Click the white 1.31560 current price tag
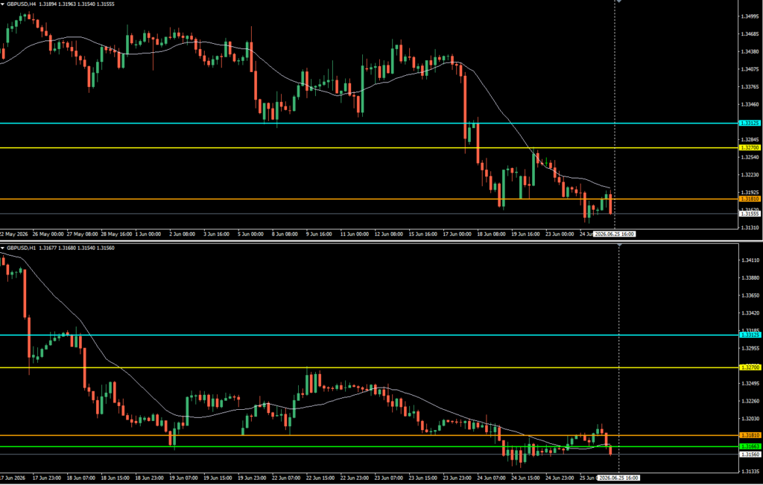Image resolution: width=763 pixels, height=485 pixels. tap(750, 455)
